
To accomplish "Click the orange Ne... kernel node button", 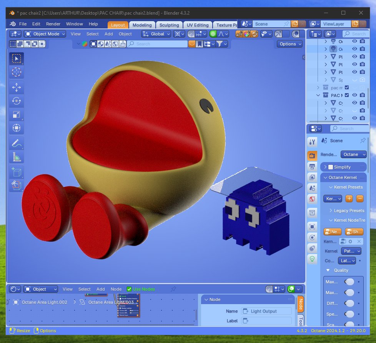I will tap(332, 232).
